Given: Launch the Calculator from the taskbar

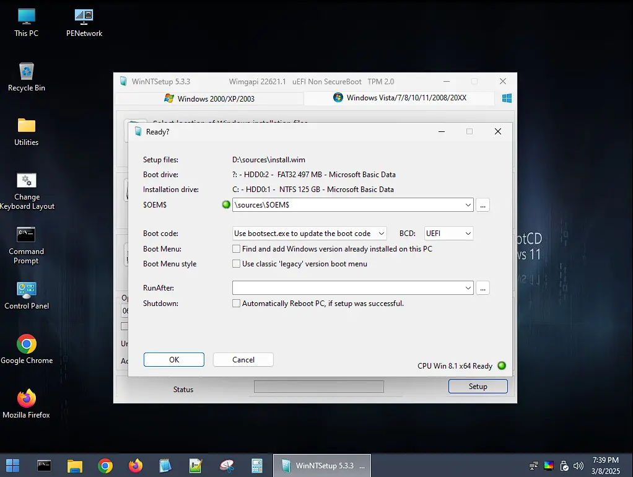Looking at the screenshot, I should coord(257,465).
